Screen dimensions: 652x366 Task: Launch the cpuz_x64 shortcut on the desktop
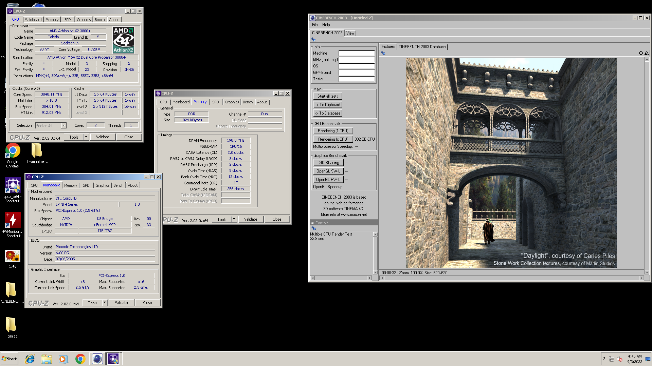pos(13,190)
